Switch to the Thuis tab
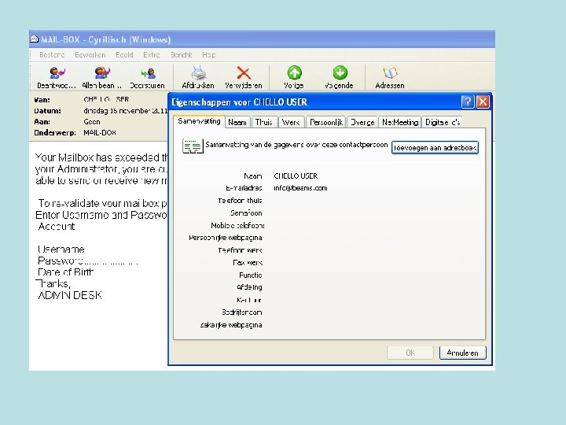The image size is (566, 425). point(264,123)
